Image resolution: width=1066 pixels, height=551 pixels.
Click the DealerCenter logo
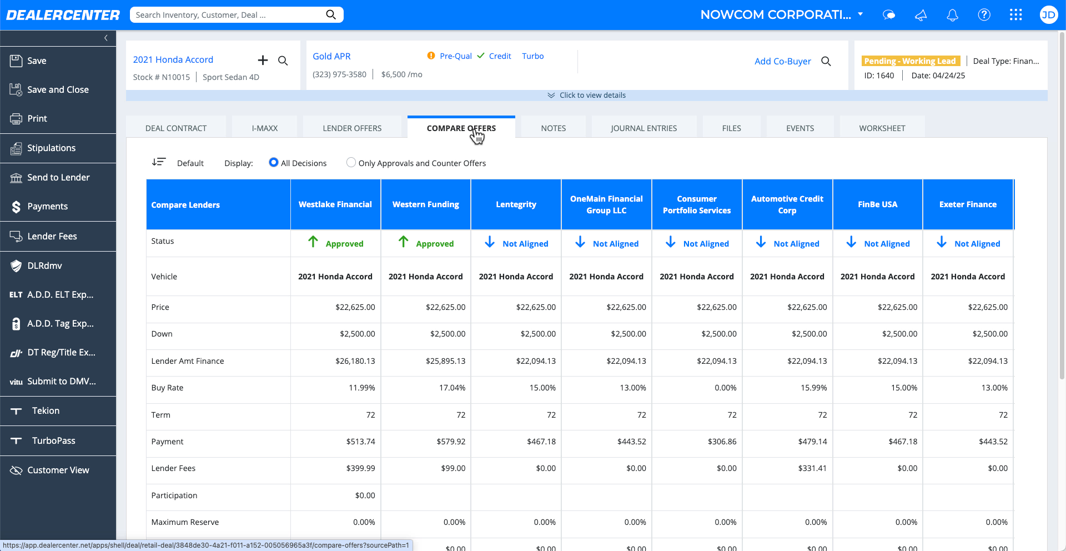pos(63,15)
